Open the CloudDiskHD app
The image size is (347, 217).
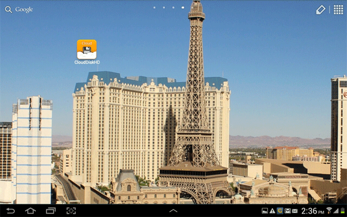coord(87,52)
